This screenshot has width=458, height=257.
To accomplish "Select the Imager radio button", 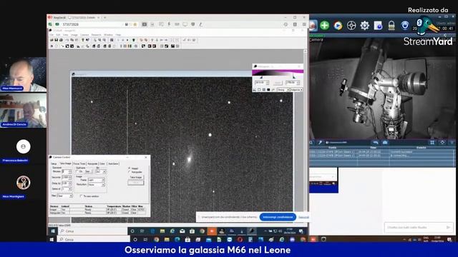I will [x=130, y=168].
